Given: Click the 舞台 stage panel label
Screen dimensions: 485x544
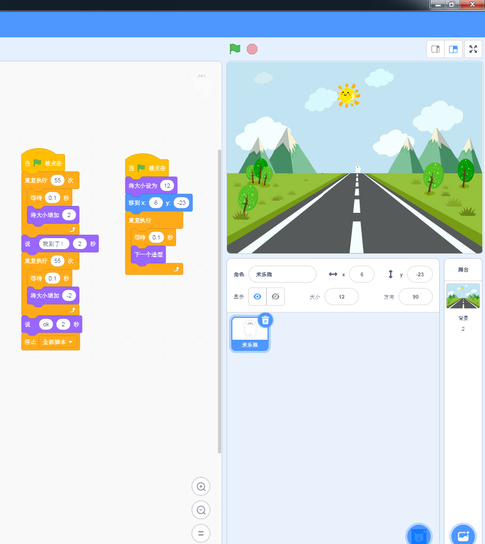Looking at the screenshot, I should pos(463,269).
